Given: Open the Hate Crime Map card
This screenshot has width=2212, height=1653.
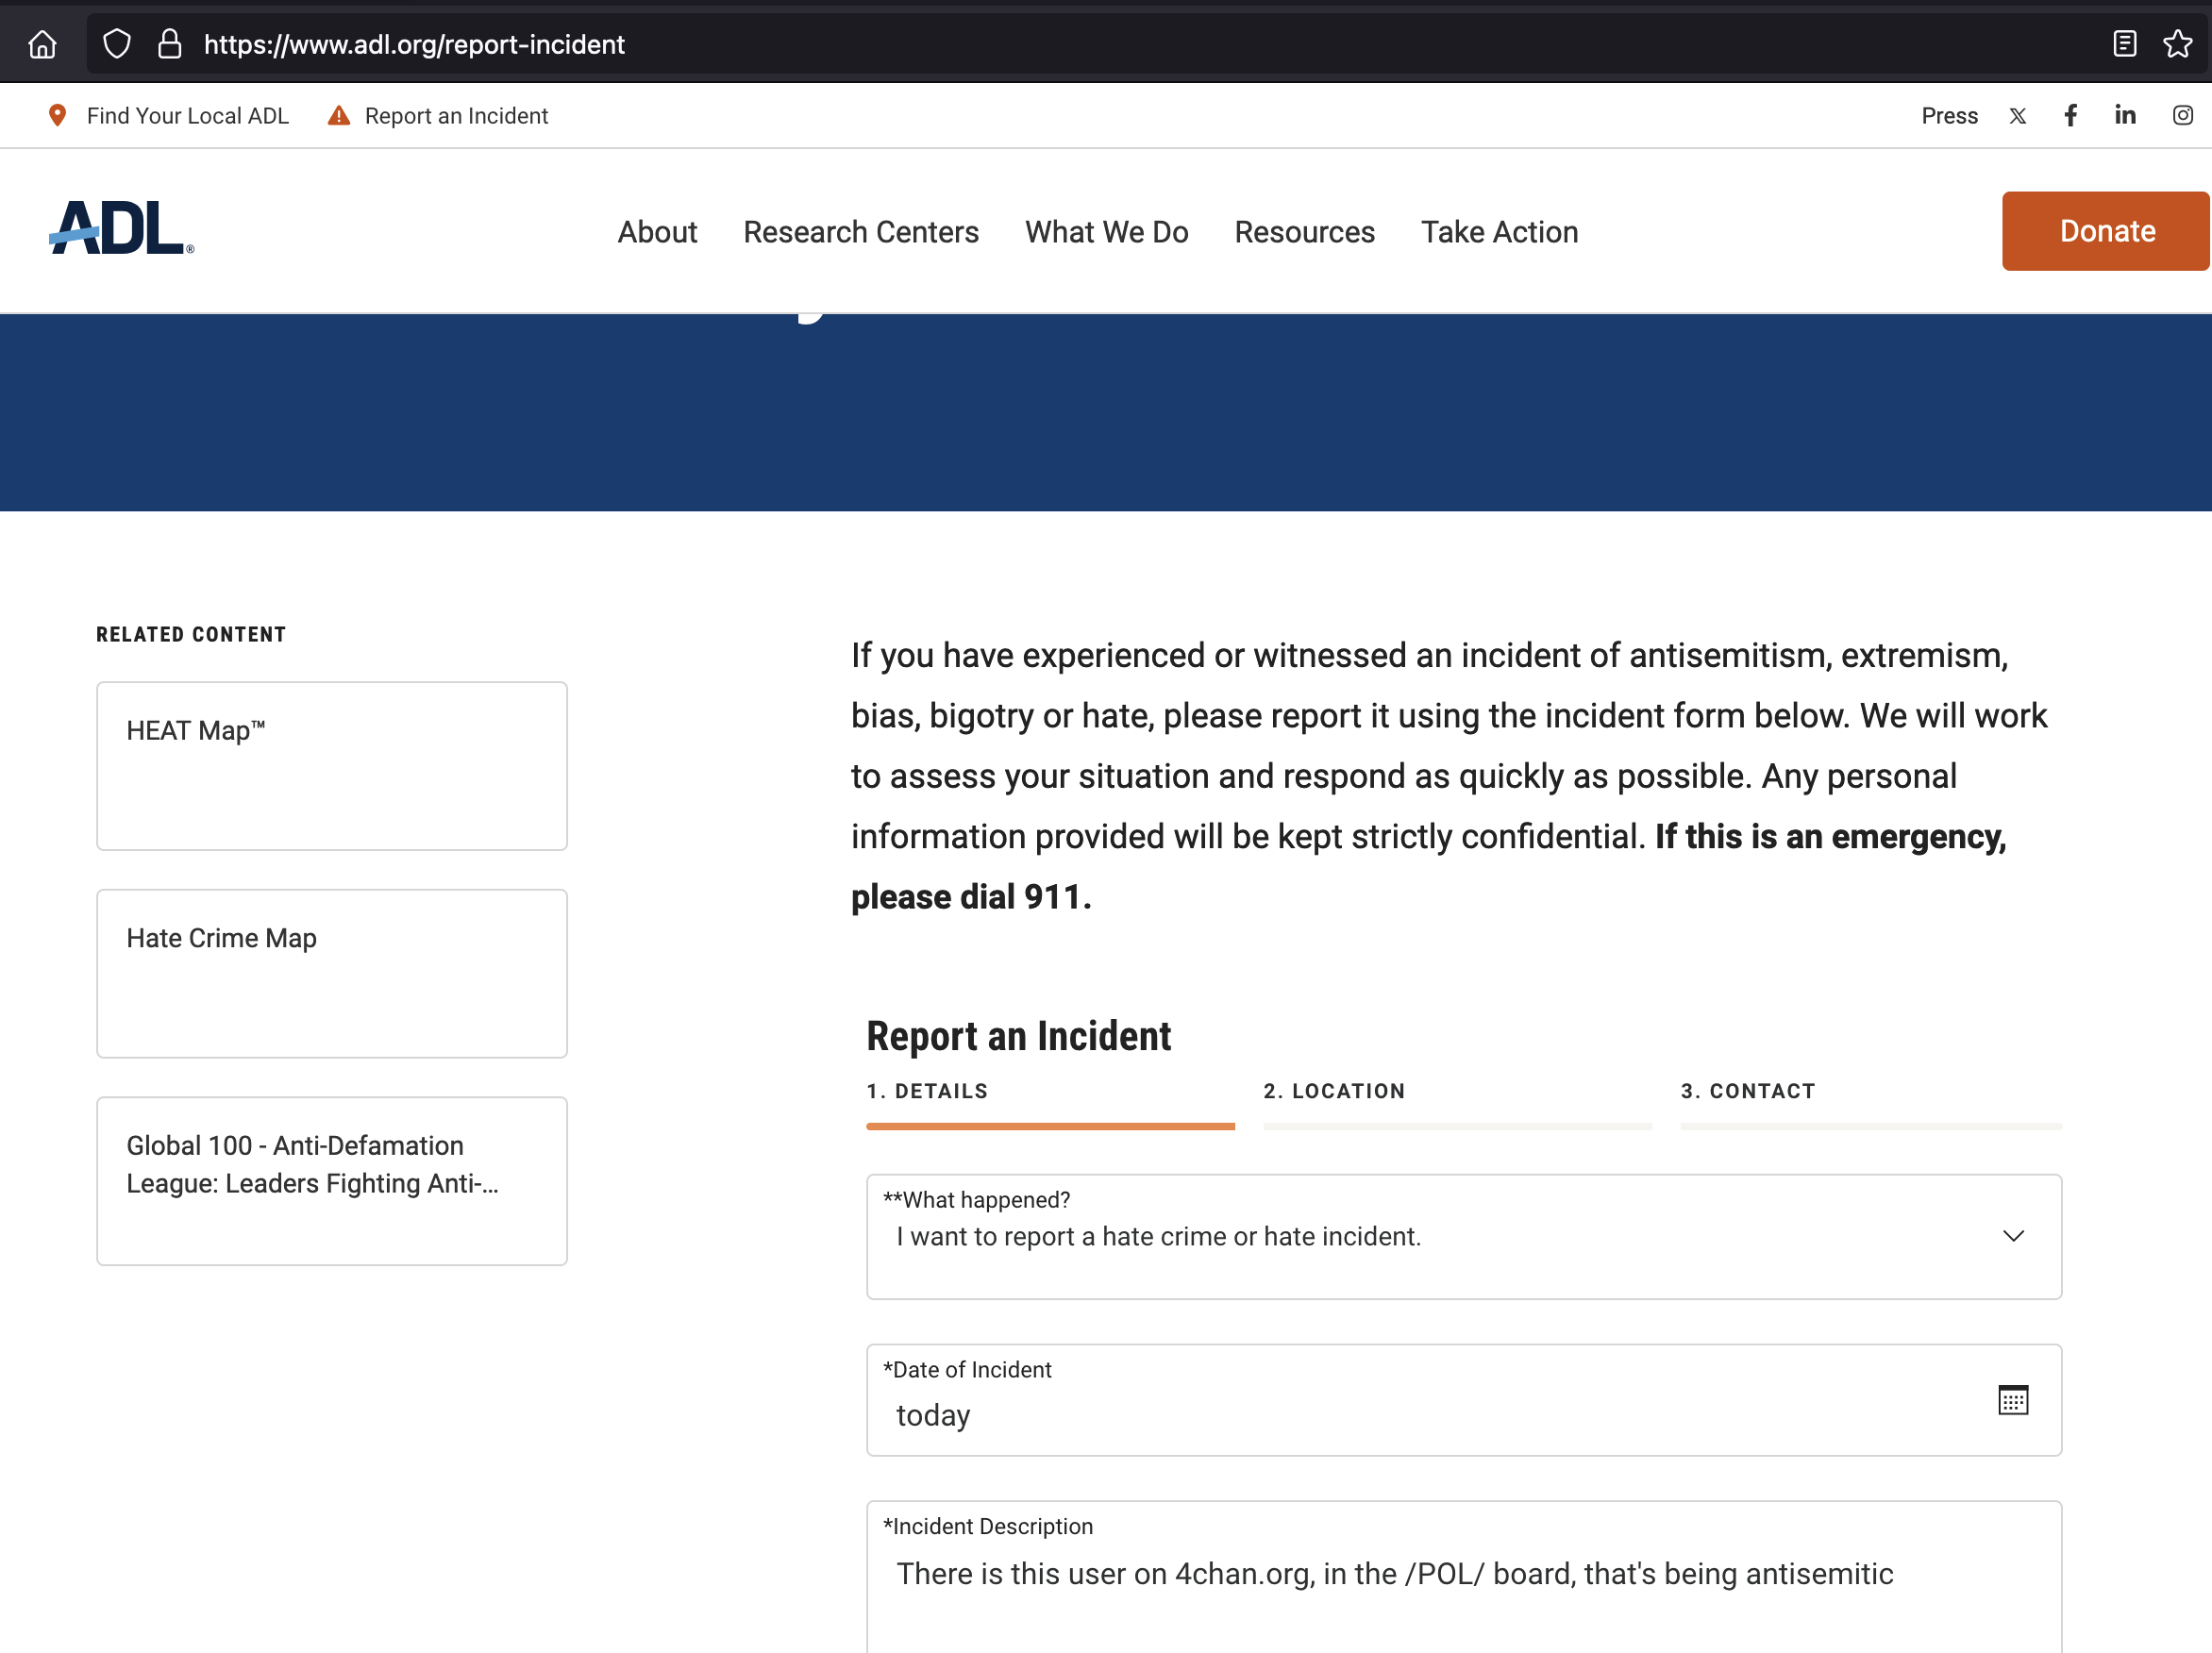Looking at the screenshot, I should 331,973.
